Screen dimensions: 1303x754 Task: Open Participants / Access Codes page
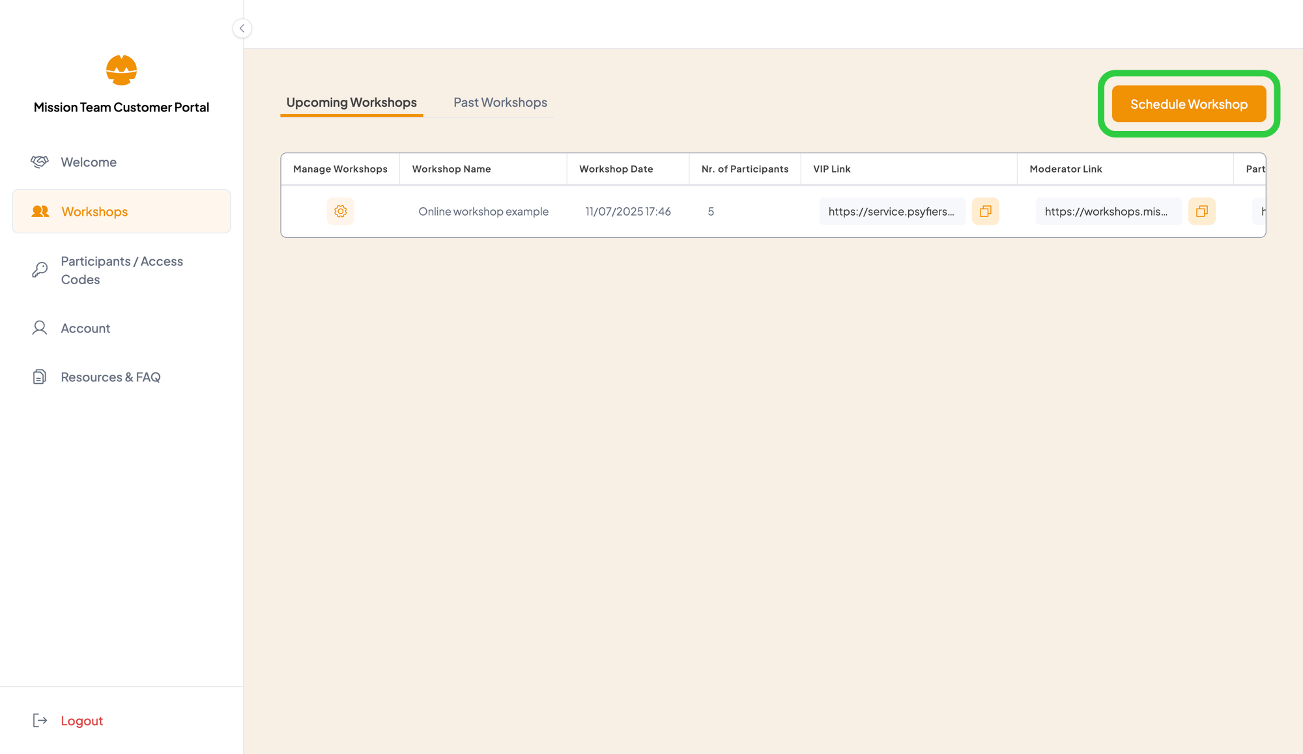coord(122,270)
